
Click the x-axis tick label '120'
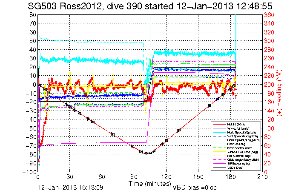166,177
